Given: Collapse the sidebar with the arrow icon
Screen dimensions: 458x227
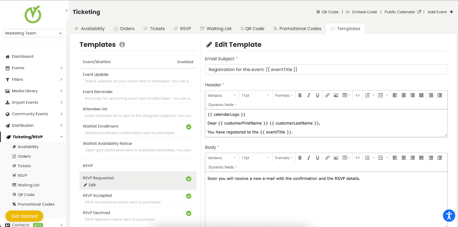Looking at the screenshot, I should (x=67, y=11).
